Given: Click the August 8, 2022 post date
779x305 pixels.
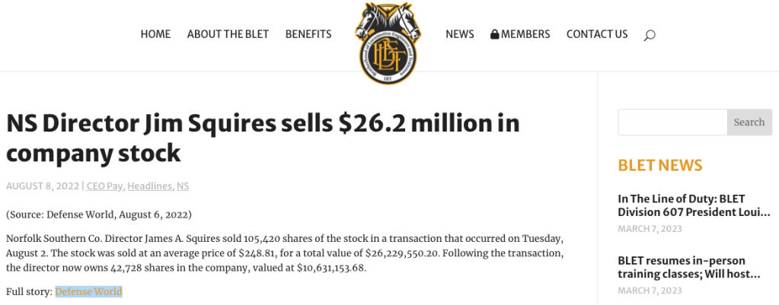Looking at the screenshot, I should click(x=43, y=186).
